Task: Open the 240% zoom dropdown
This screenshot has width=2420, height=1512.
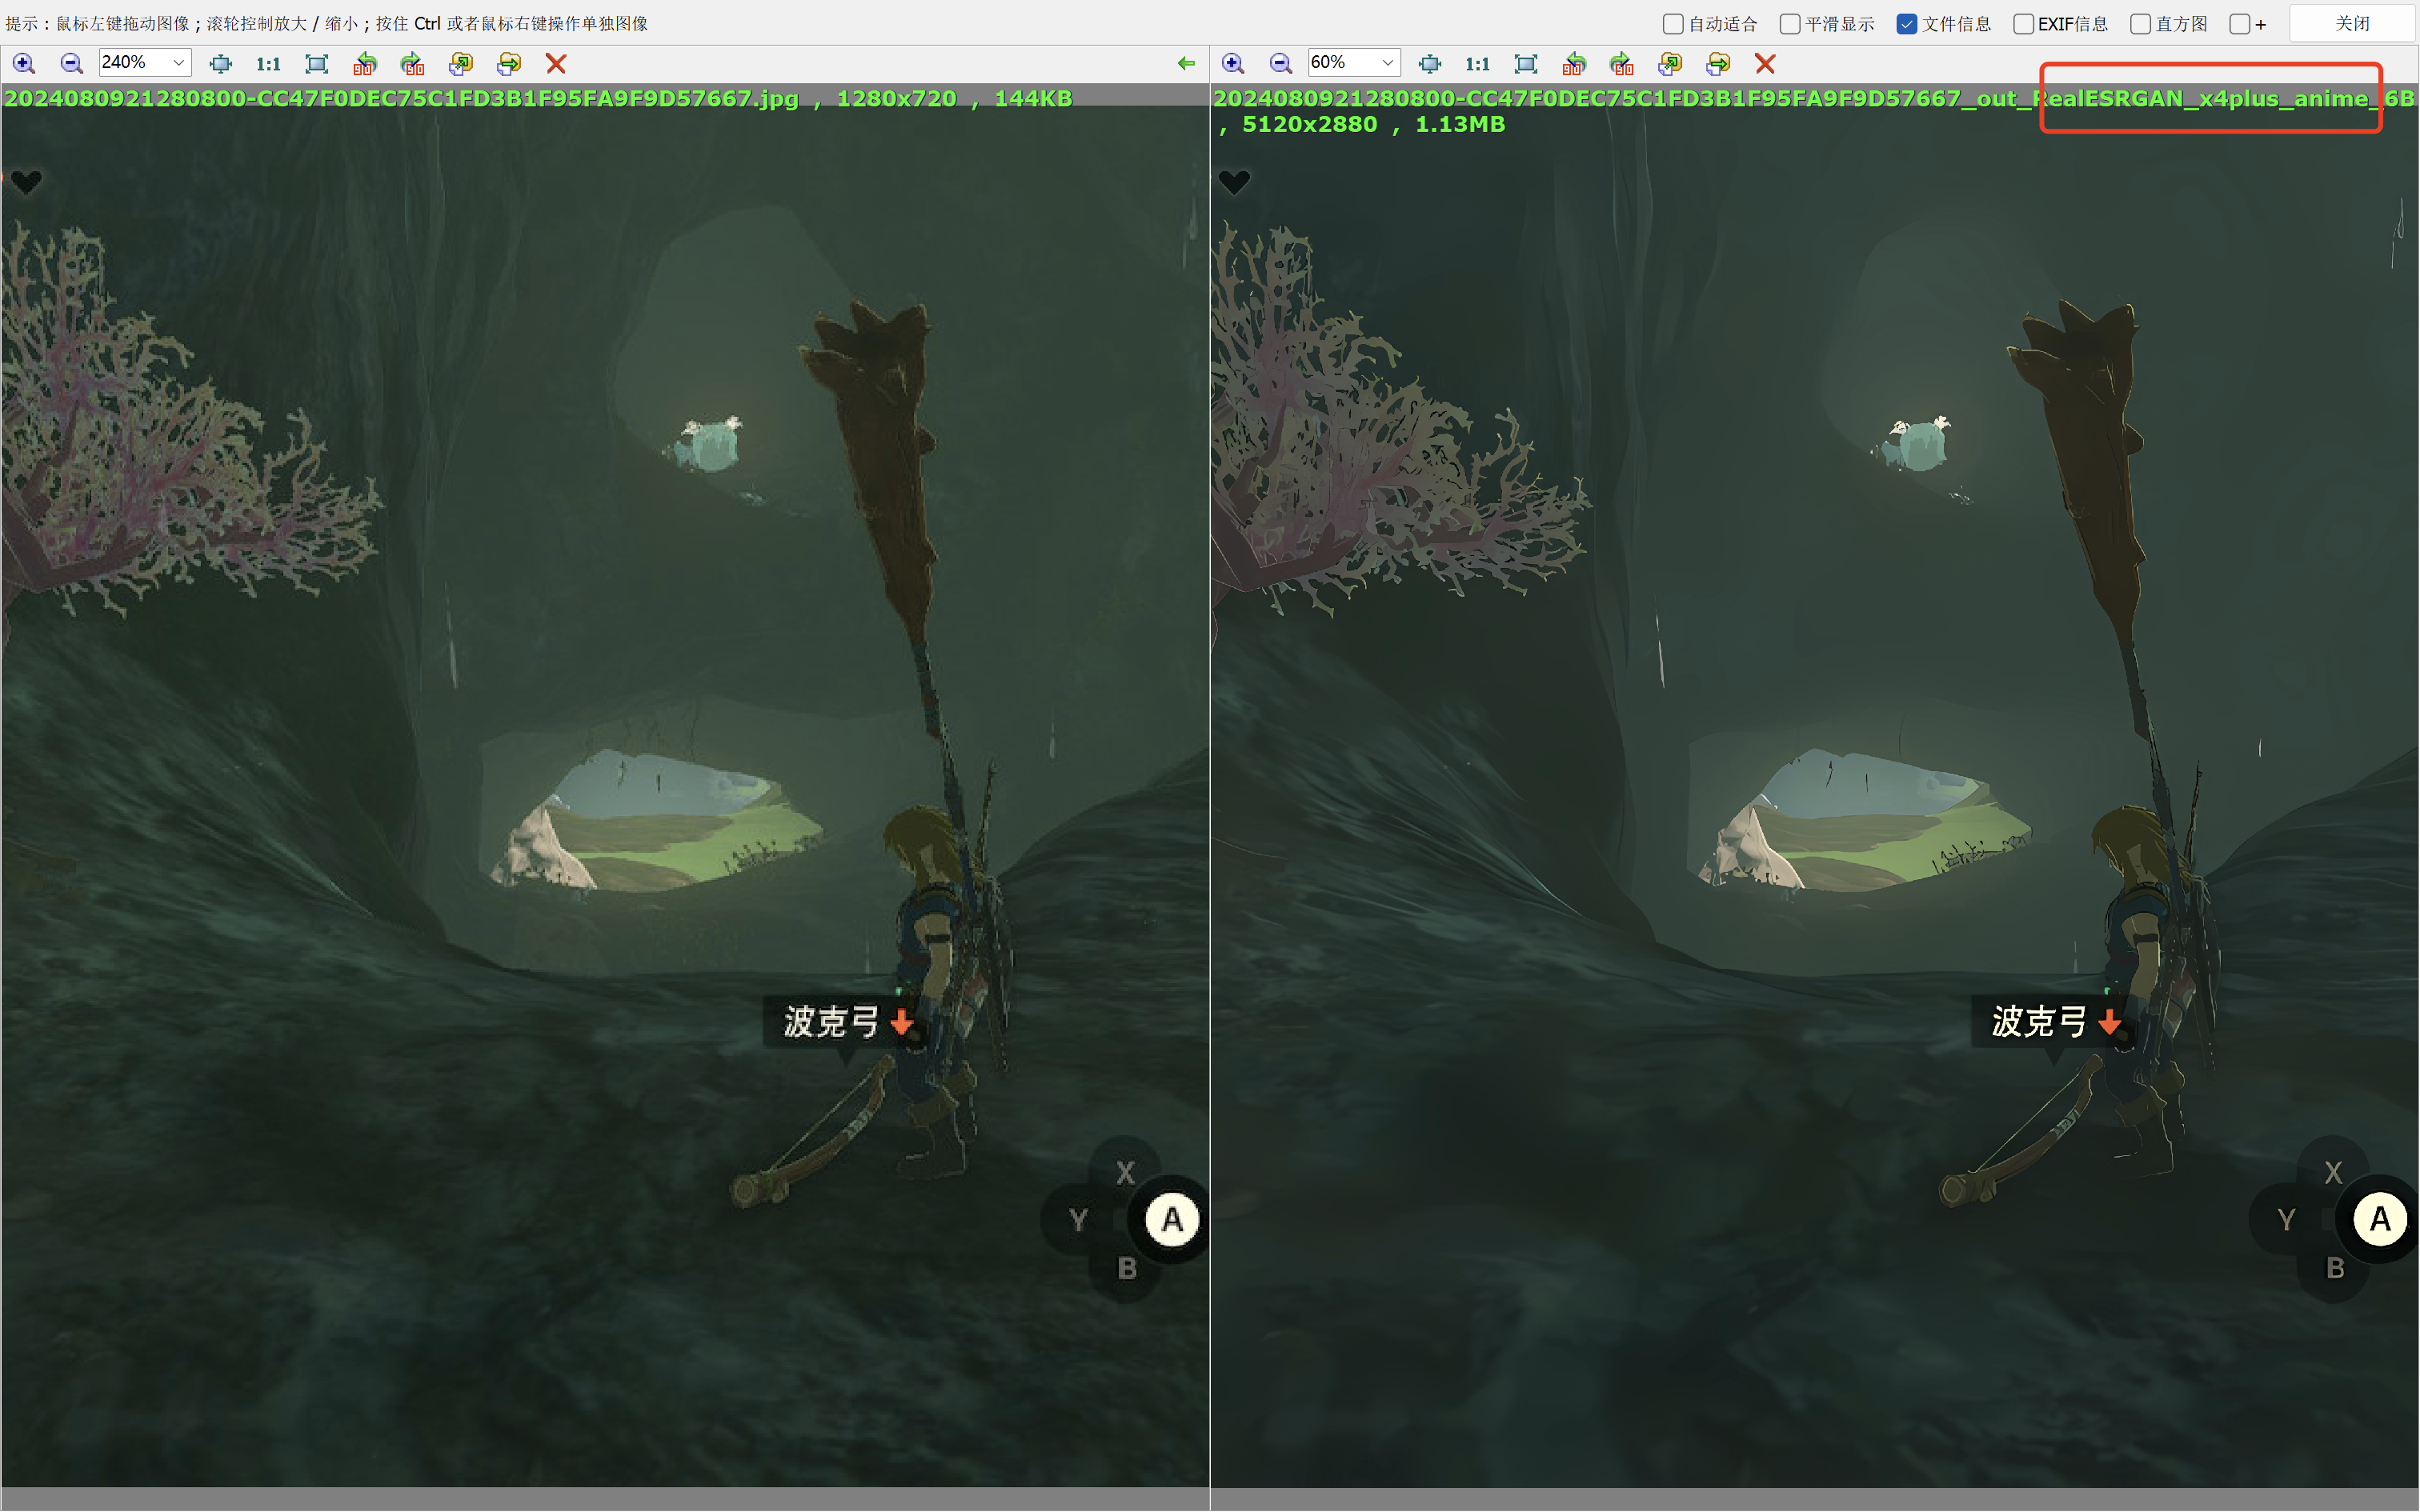Action: click(x=178, y=63)
